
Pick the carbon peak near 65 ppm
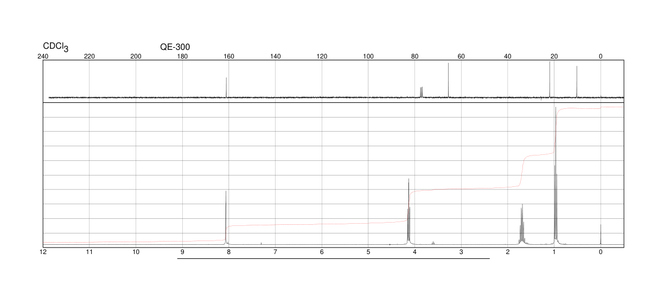click(x=449, y=80)
